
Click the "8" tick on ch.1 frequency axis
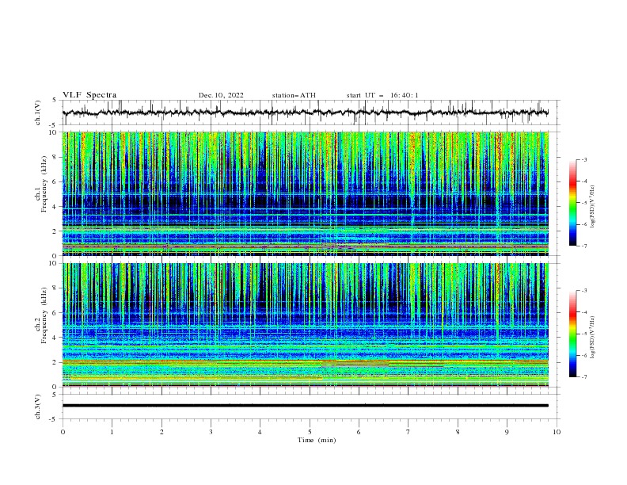tap(55, 157)
